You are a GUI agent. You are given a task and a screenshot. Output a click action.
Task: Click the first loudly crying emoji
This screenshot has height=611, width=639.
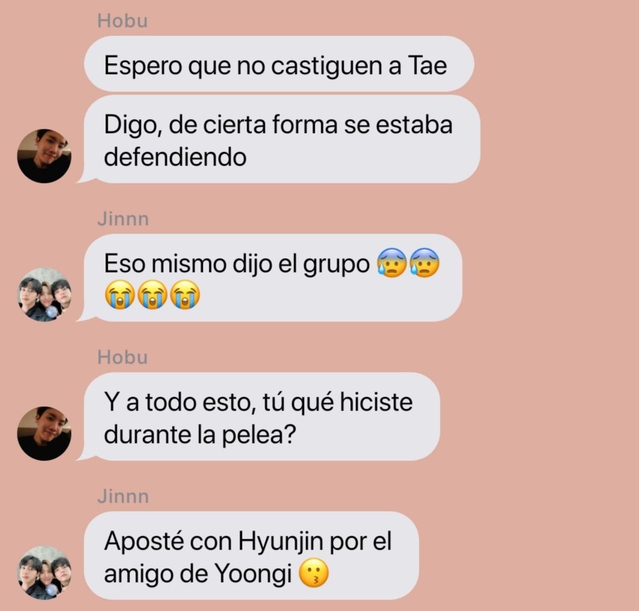coord(119,295)
